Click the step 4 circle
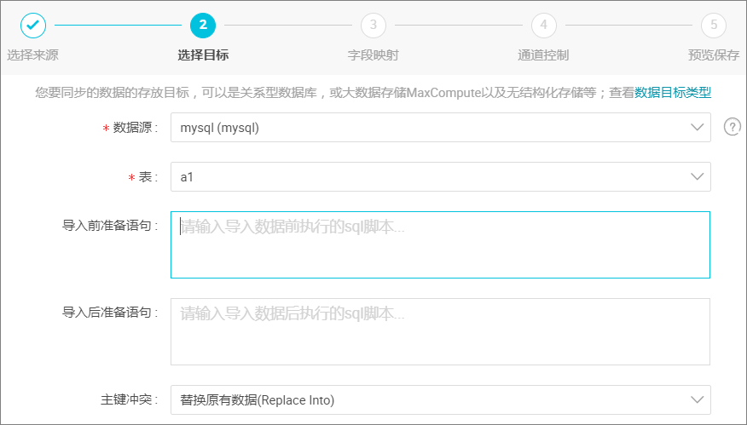Screen dimensions: 747x425 (543, 26)
